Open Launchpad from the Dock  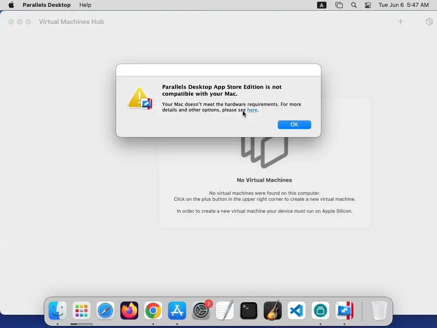(x=82, y=310)
